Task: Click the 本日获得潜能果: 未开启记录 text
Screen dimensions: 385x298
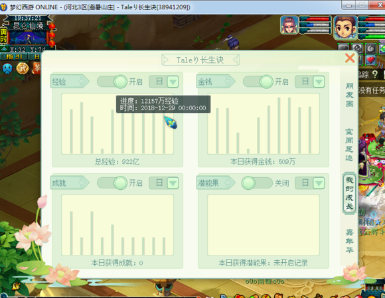Action: click(x=263, y=263)
